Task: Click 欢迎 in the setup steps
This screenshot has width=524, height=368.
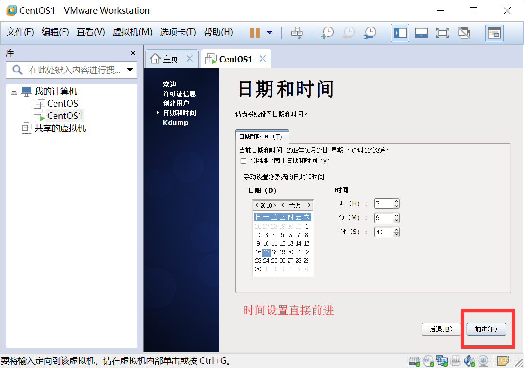Action: pyautogui.click(x=170, y=84)
